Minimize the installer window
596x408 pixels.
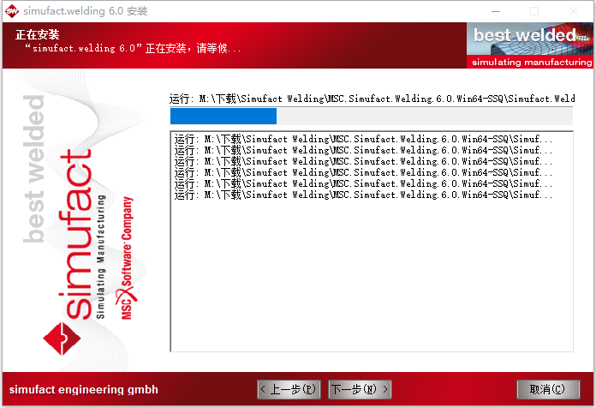click(496, 11)
